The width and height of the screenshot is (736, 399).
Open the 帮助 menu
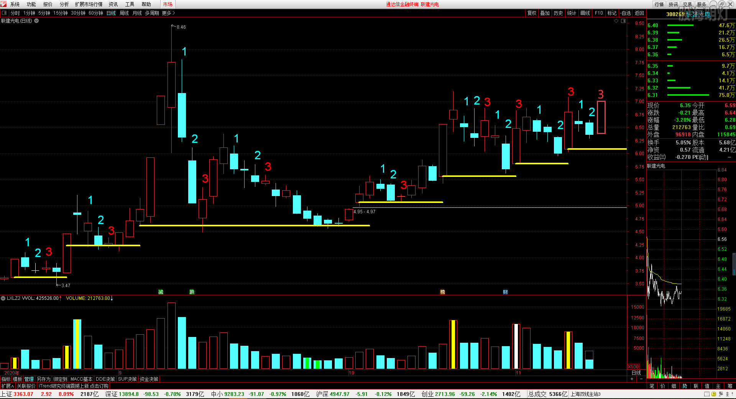point(146,4)
